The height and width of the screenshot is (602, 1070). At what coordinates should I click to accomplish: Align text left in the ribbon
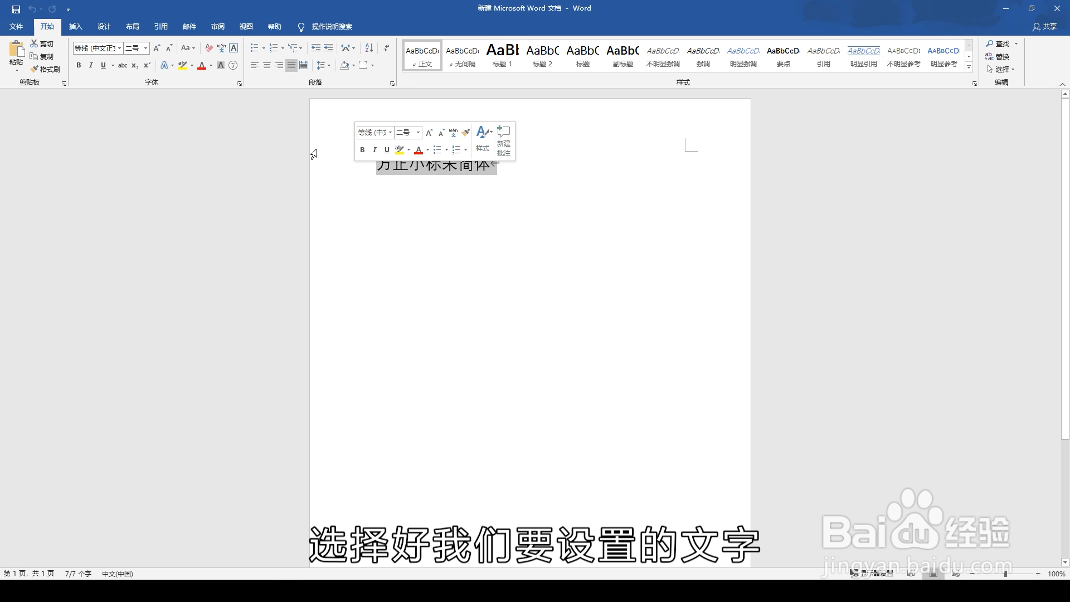coord(254,65)
